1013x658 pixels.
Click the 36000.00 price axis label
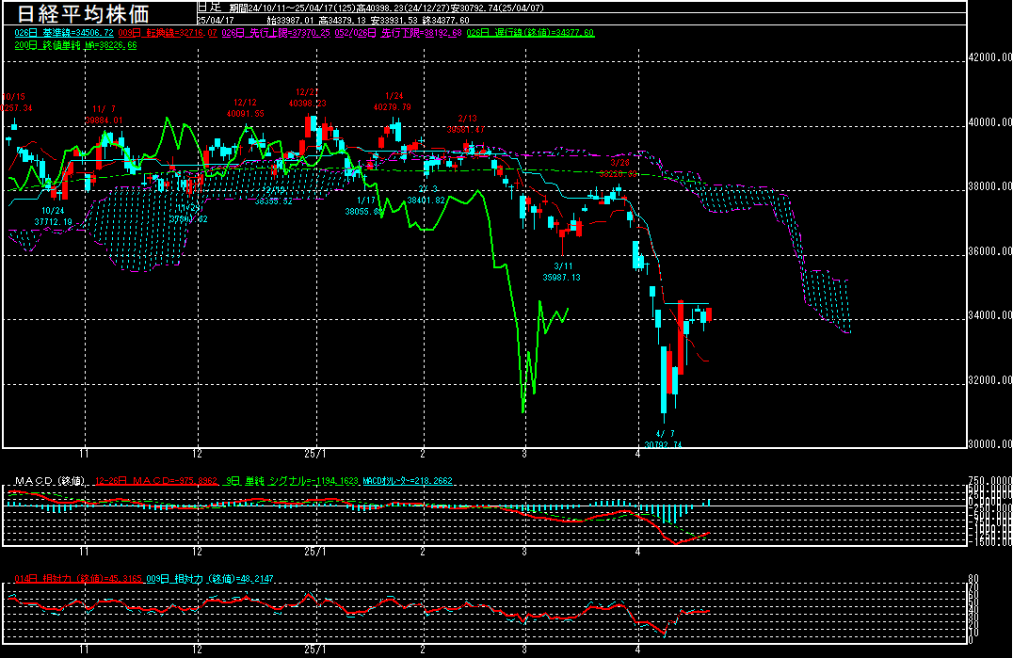tap(989, 251)
